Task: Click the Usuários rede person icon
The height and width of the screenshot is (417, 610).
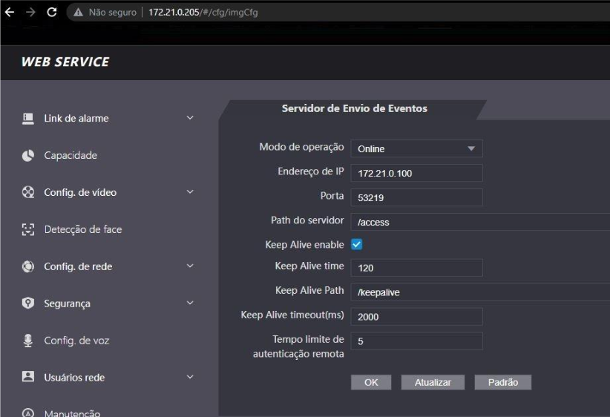Action: point(28,377)
